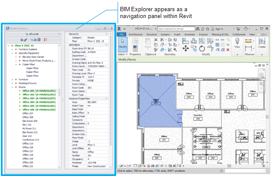Image resolution: width=273 pixels, height=176 pixels.
Task: Select the Copy tool in the Modify panel
Action: pyautogui.click(x=194, y=49)
